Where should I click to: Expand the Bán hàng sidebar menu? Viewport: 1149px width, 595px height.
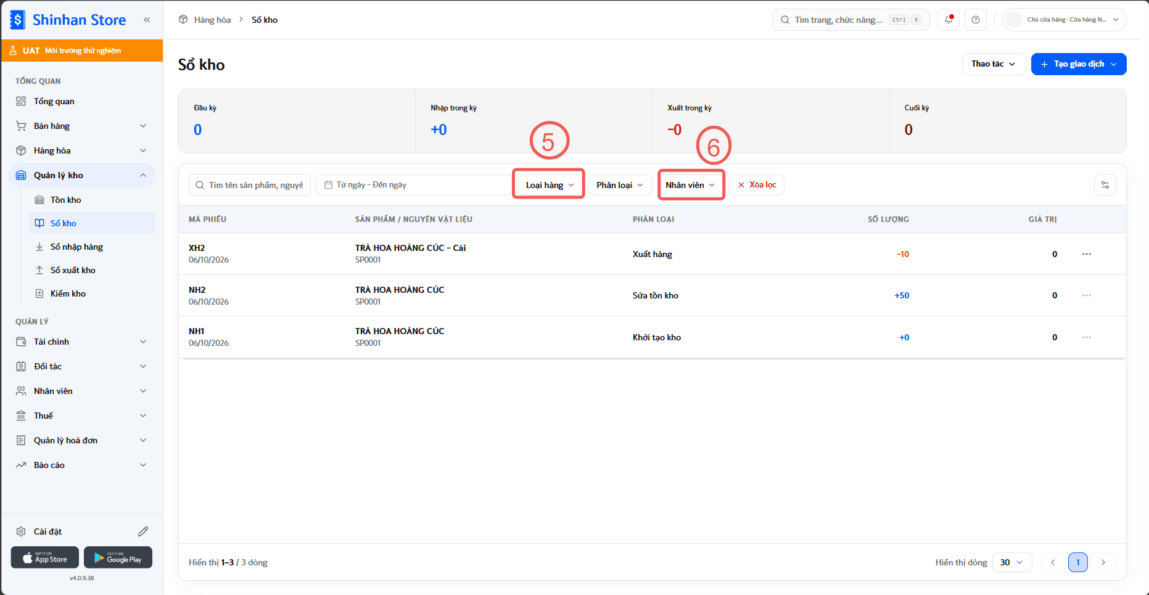(x=81, y=126)
